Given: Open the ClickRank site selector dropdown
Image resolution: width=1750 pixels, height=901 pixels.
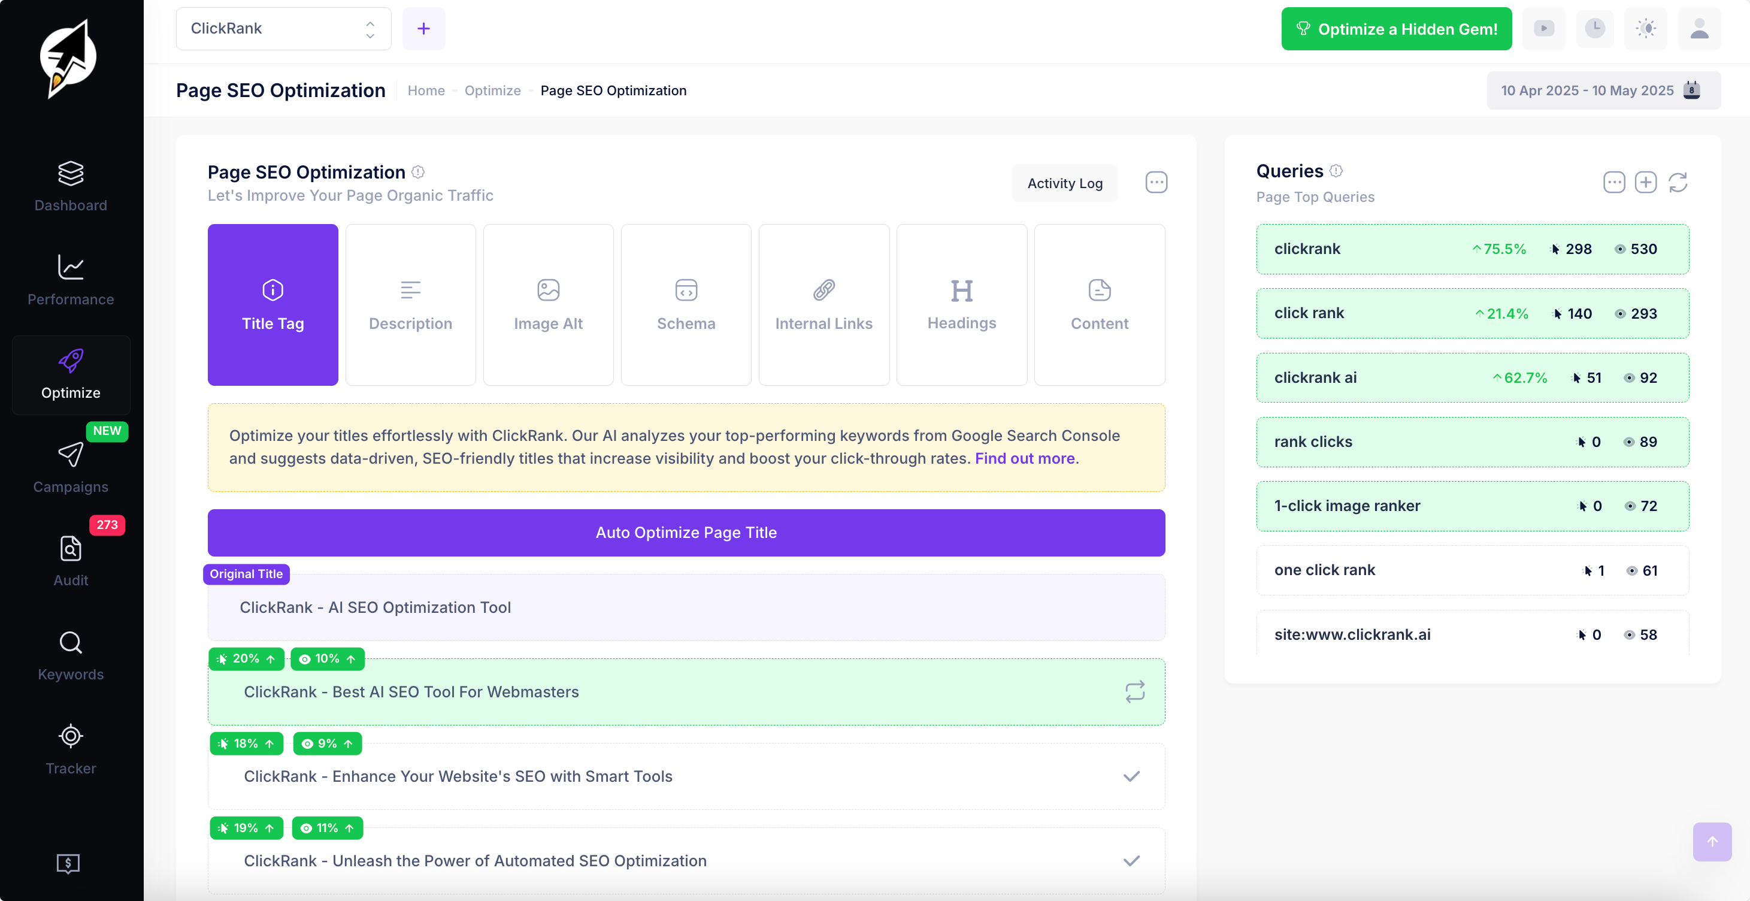Looking at the screenshot, I should 283,29.
